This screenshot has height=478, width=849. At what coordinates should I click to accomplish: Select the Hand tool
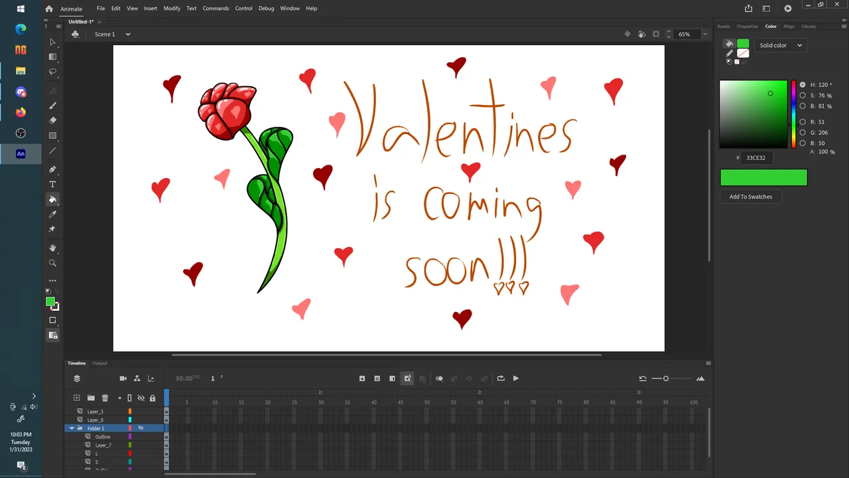click(x=53, y=248)
